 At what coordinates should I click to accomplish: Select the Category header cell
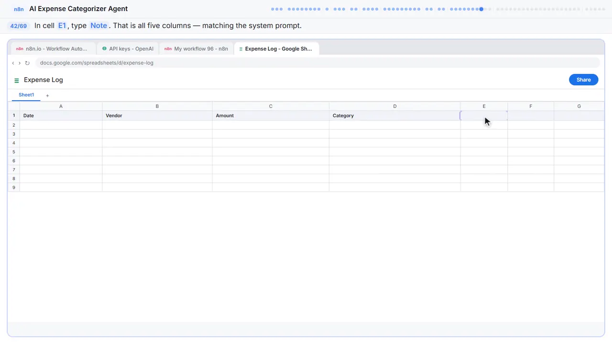point(394,116)
